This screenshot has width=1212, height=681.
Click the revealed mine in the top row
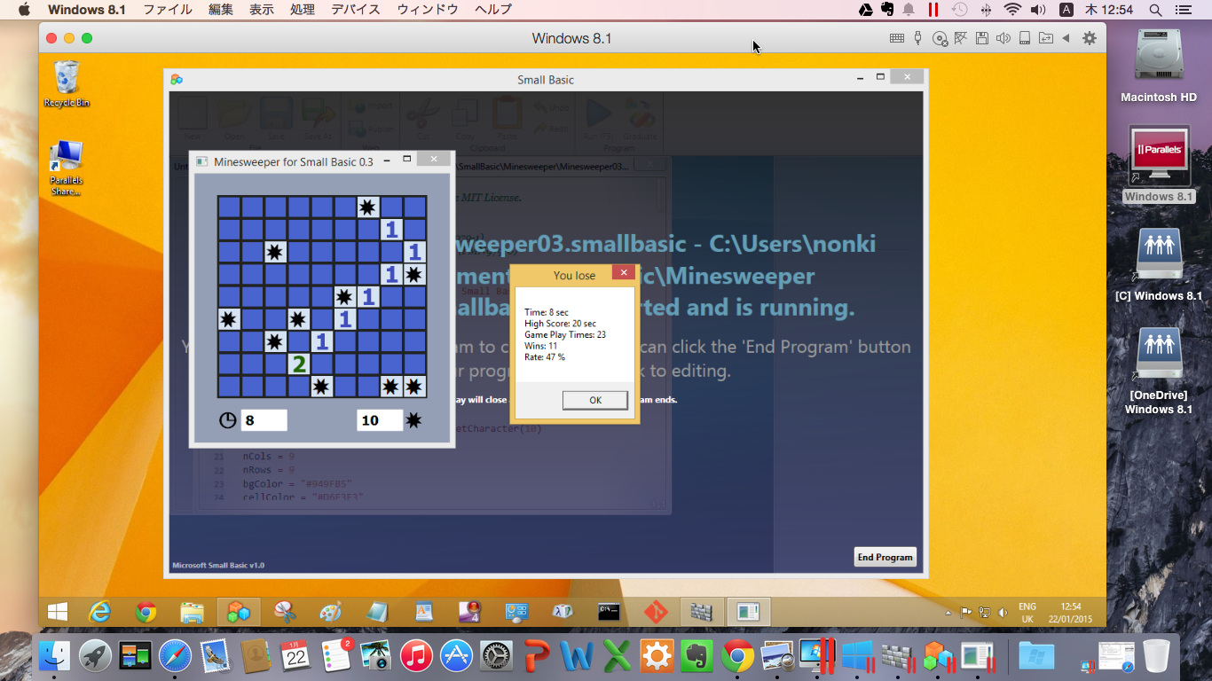(x=367, y=207)
